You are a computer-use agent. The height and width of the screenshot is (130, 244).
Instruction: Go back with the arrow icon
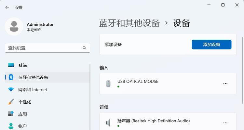[7, 7]
